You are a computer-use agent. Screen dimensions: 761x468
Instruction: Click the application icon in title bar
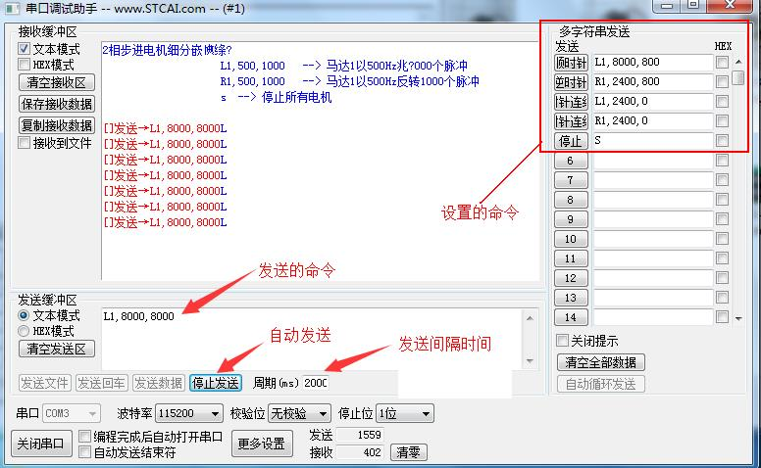[12, 8]
